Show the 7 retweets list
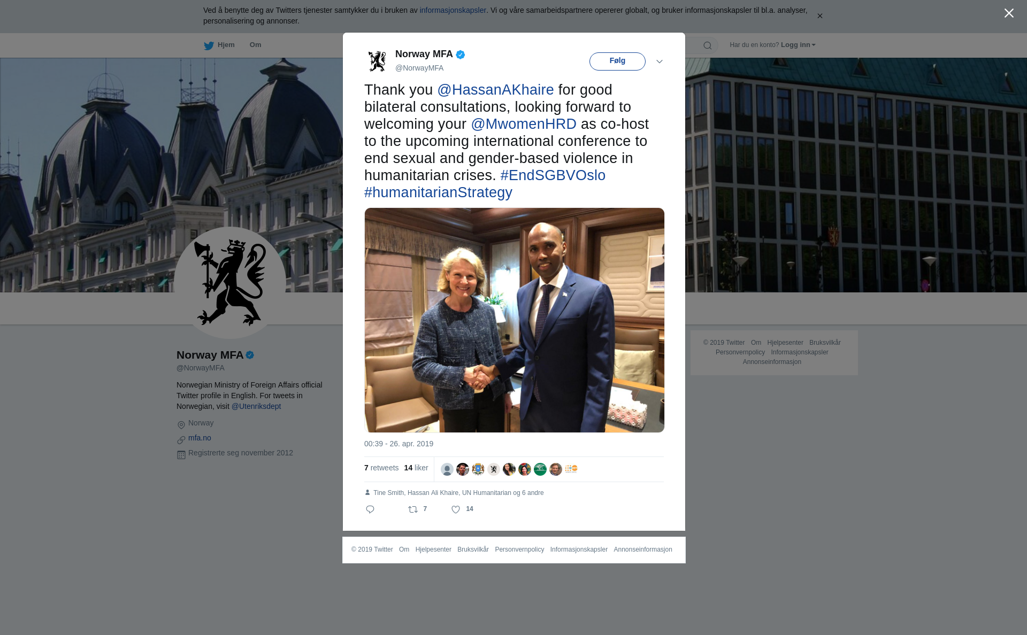 (381, 468)
